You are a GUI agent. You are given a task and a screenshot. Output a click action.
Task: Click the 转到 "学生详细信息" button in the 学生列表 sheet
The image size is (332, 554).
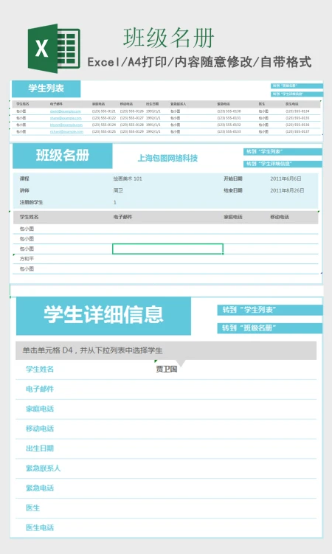[x=297, y=94]
